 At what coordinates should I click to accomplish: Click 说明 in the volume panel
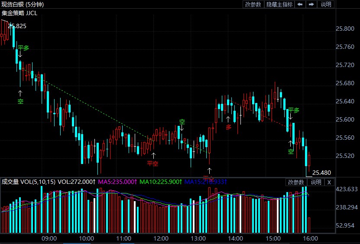pyautogui.click(x=316, y=182)
